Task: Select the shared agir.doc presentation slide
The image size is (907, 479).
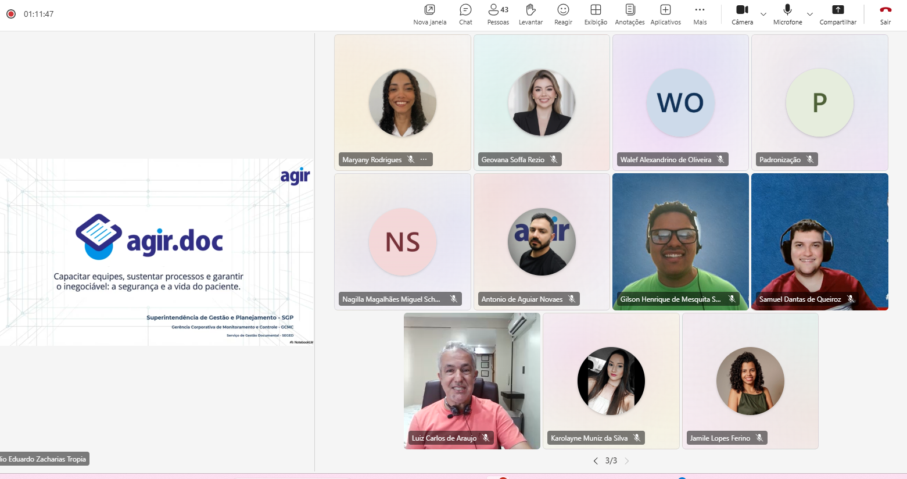Action: (x=156, y=252)
